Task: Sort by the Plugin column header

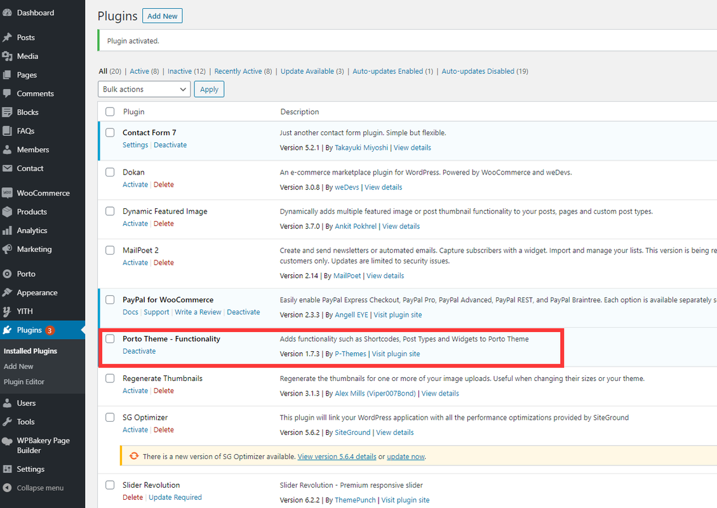Action: (133, 112)
